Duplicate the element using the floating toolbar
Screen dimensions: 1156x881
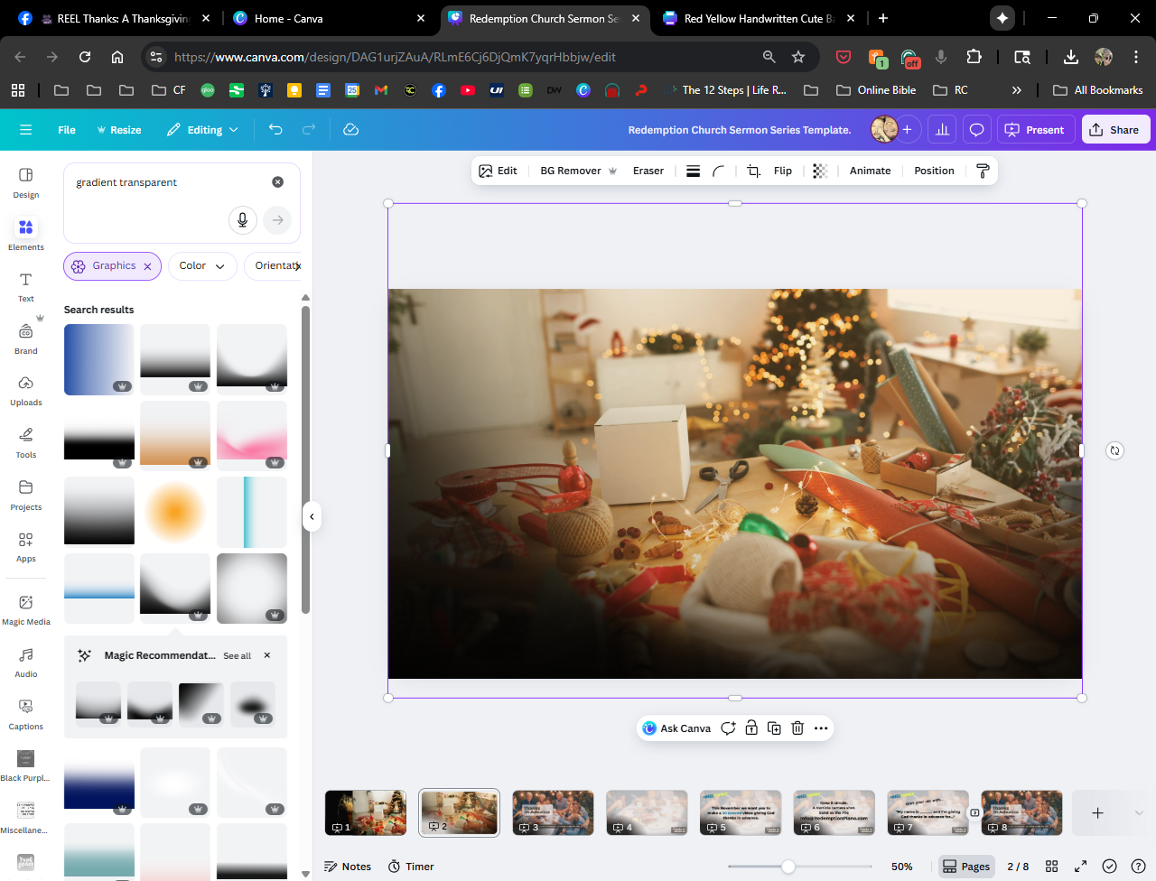(x=774, y=728)
